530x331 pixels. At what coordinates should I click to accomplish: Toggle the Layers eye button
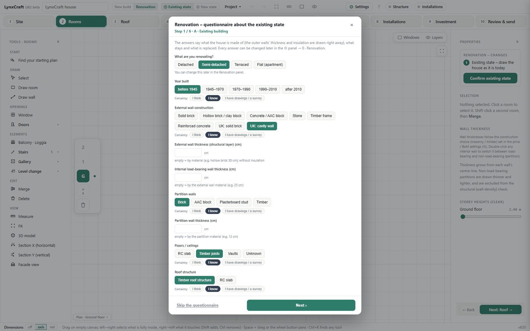[434, 37]
